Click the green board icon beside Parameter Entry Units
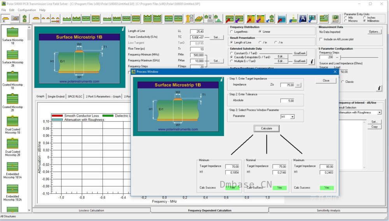 point(336,19)
